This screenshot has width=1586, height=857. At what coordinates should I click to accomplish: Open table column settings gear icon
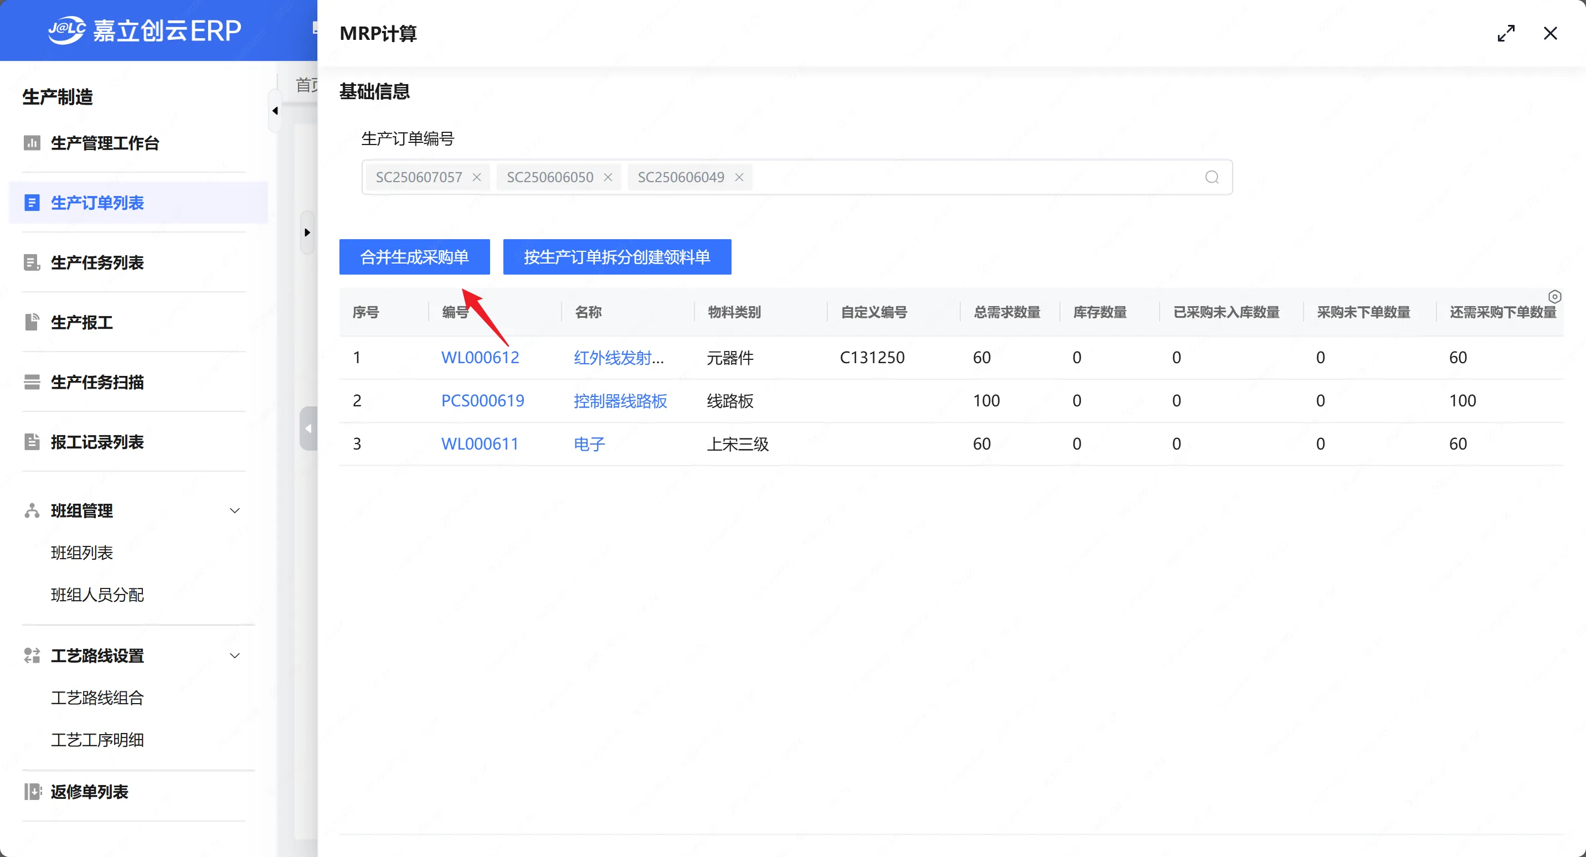tap(1554, 297)
